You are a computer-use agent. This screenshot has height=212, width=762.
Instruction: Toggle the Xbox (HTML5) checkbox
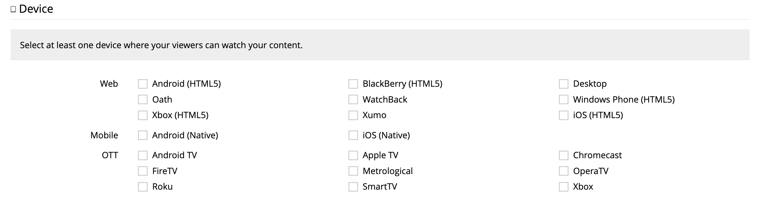tap(143, 115)
